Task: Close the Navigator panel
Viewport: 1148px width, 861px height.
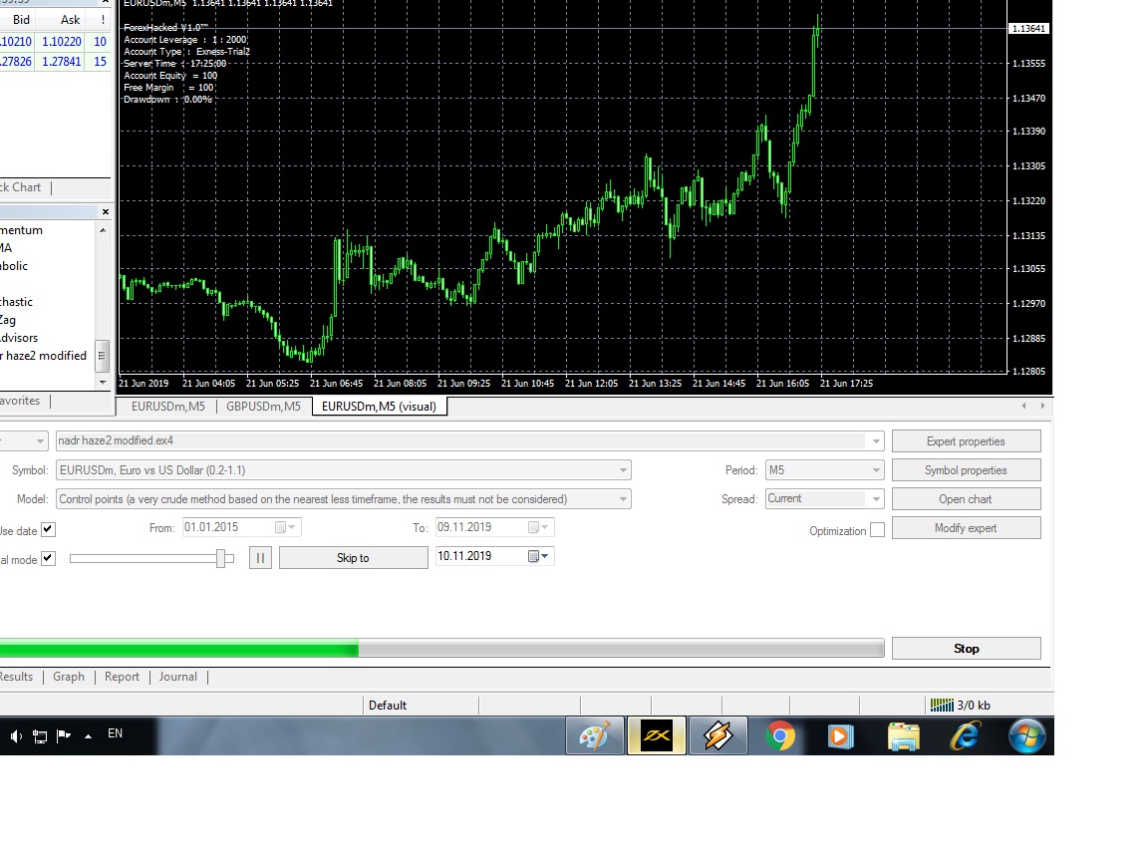Action: [x=106, y=211]
